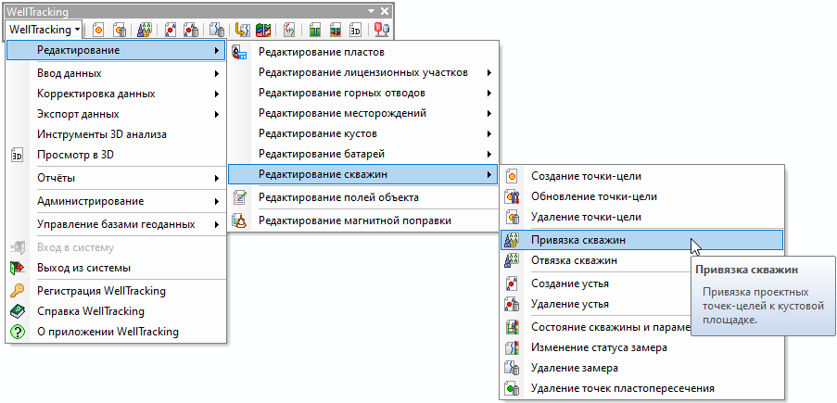Click the delete survey toolbar icon
This screenshot has height=403, width=837.
(216, 30)
